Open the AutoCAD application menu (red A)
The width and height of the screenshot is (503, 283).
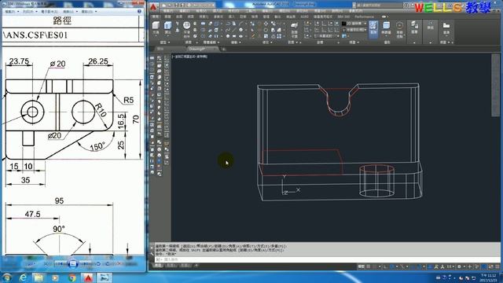coord(154,7)
